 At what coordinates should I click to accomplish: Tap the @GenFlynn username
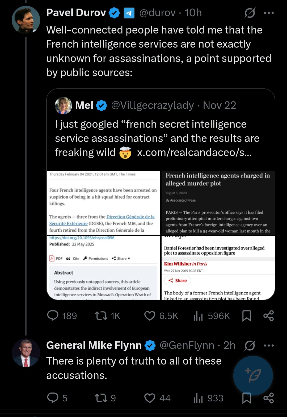point(187,345)
